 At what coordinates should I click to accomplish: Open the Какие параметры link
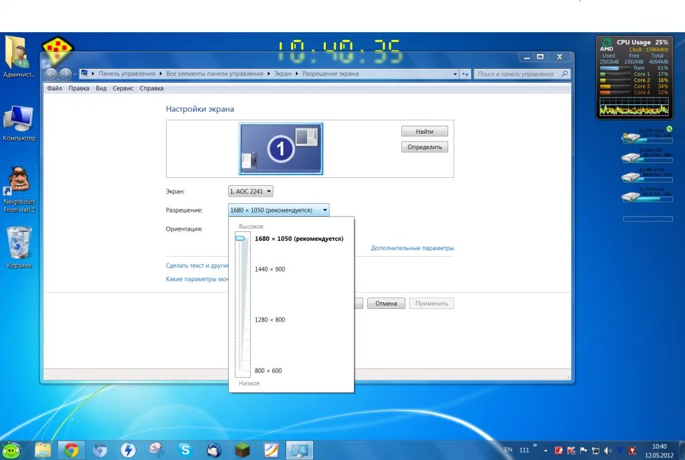[x=197, y=279]
